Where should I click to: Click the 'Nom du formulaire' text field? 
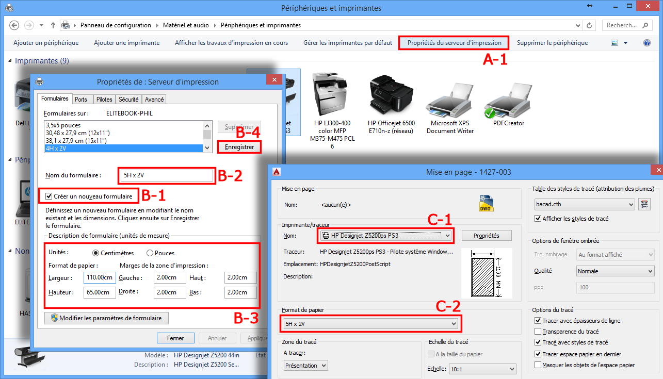pos(166,176)
